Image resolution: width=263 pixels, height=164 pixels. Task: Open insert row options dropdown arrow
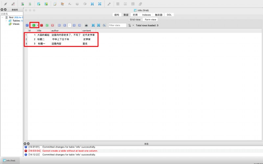tap(37, 25)
